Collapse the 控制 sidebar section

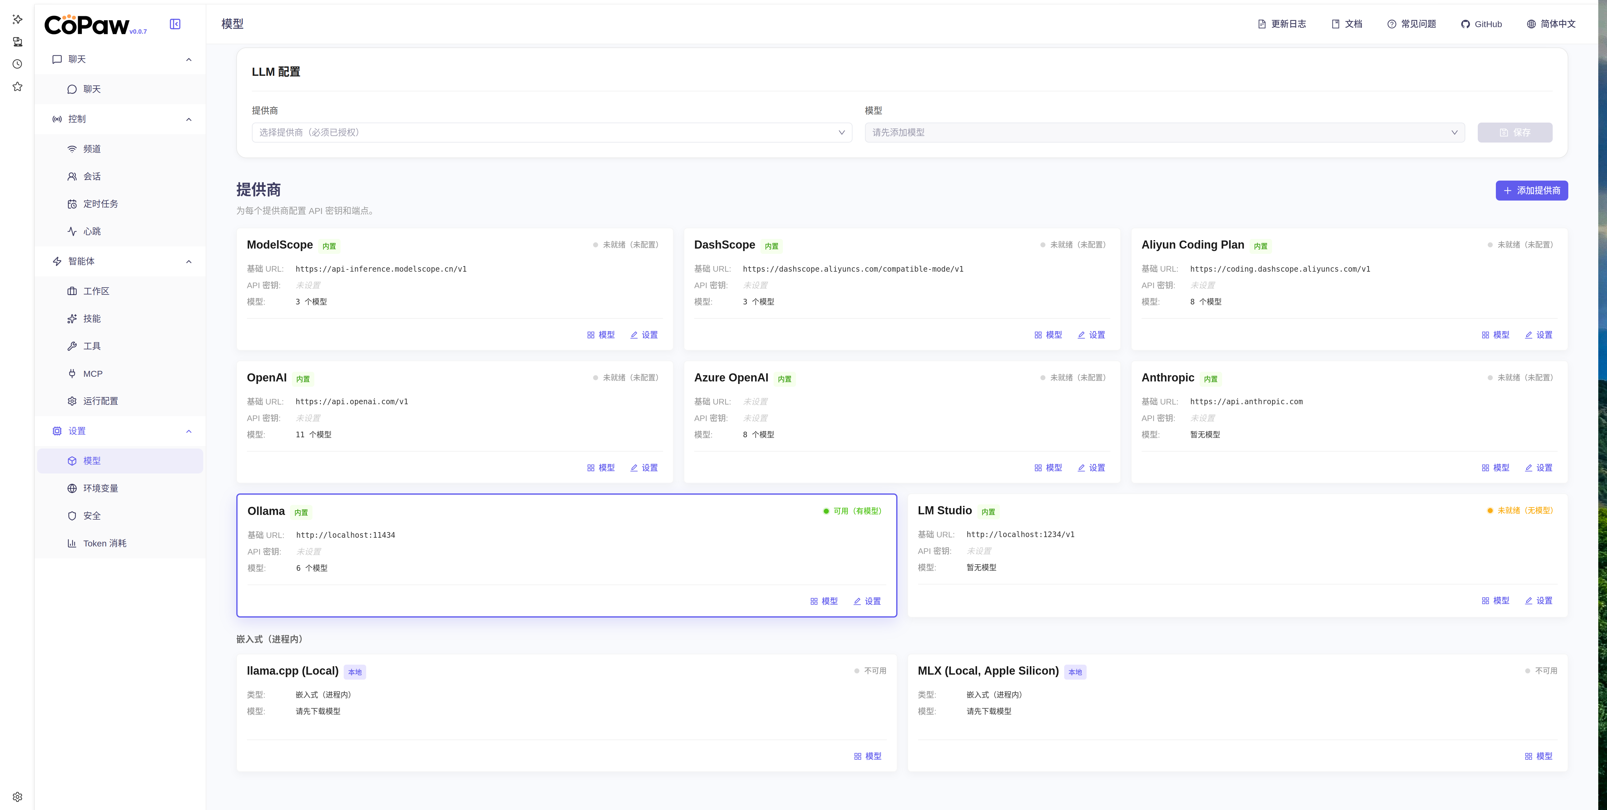189,119
